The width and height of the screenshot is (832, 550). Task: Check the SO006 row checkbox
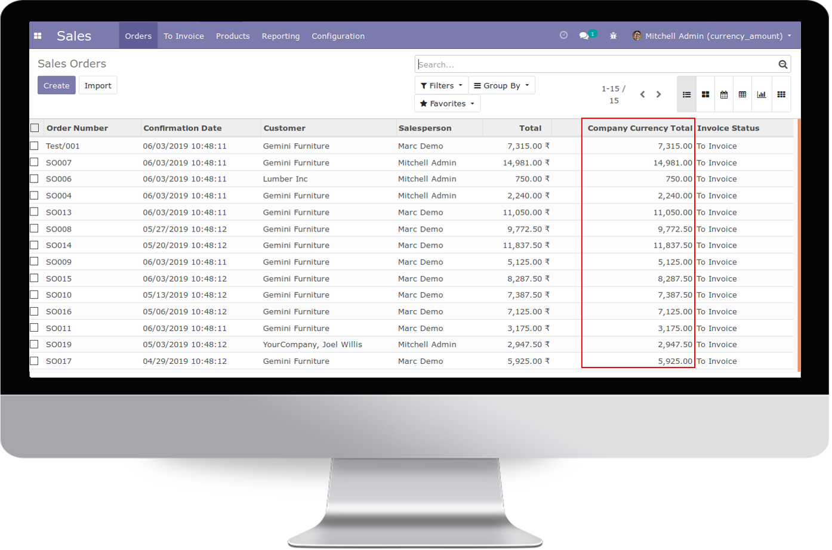click(34, 178)
